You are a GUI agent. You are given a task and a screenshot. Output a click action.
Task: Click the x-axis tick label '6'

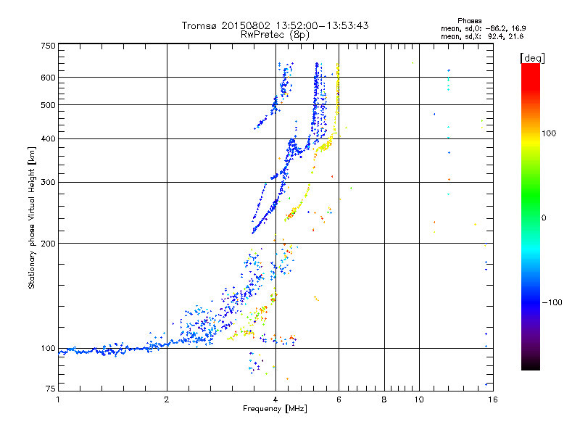[339, 399]
